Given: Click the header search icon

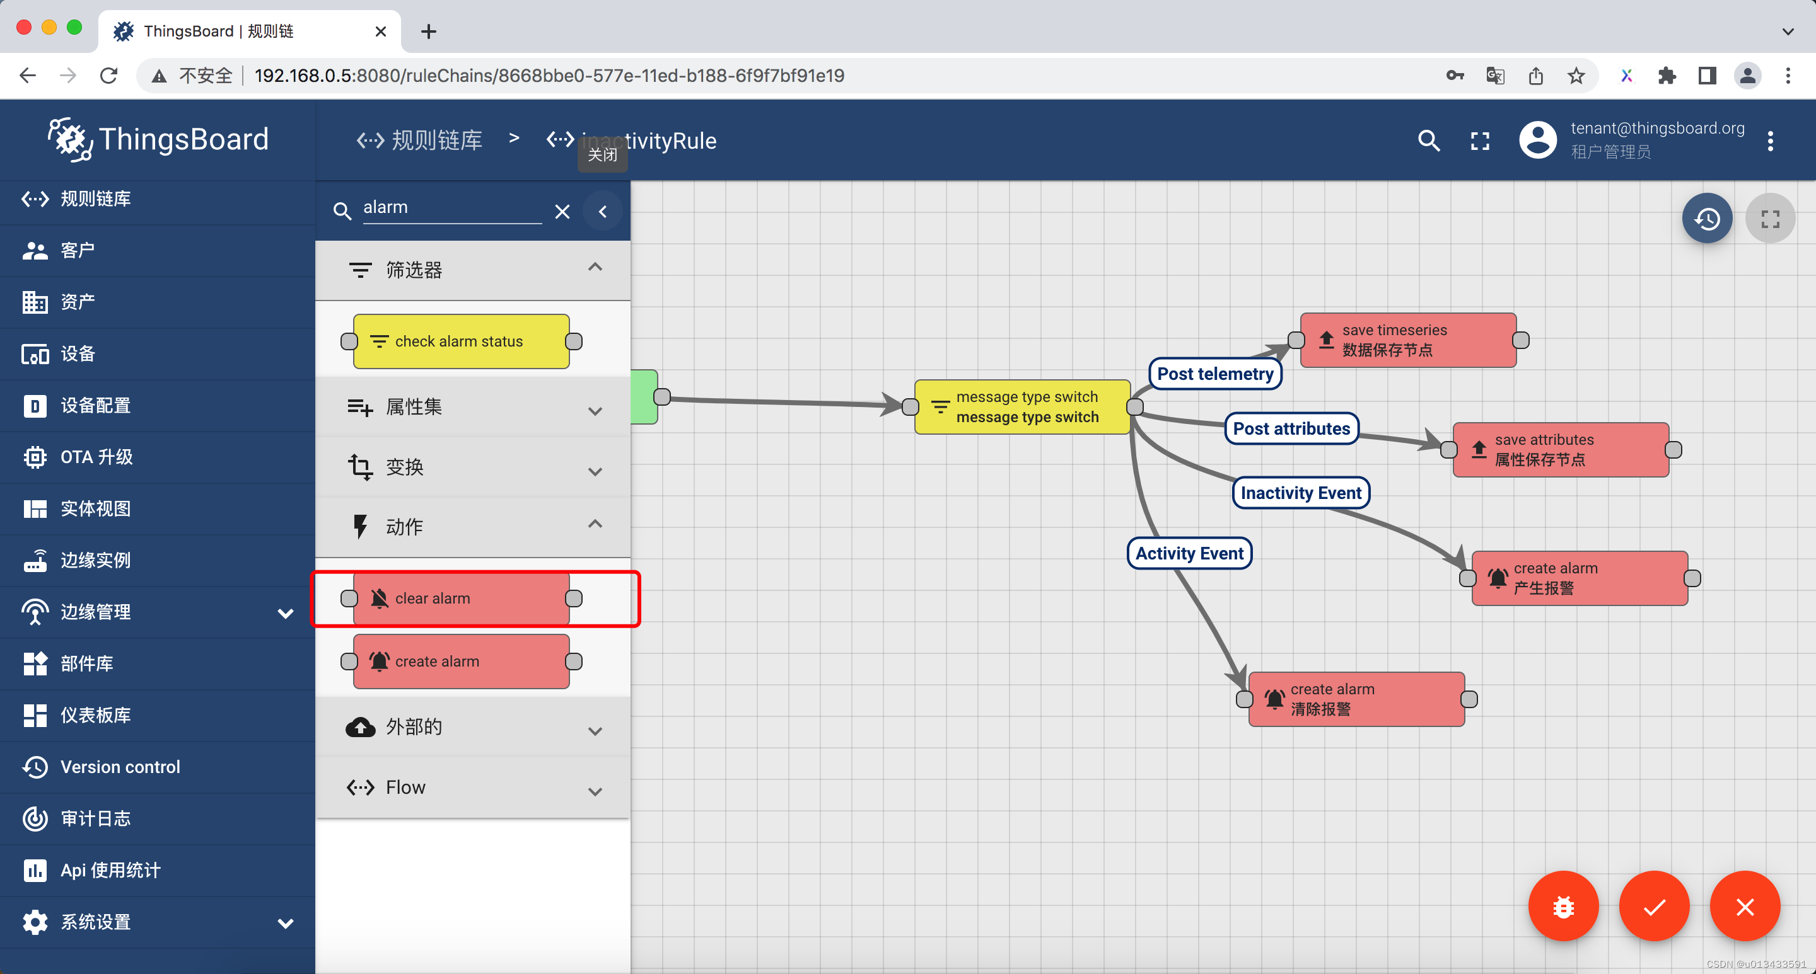Looking at the screenshot, I should pos(1429,141).
